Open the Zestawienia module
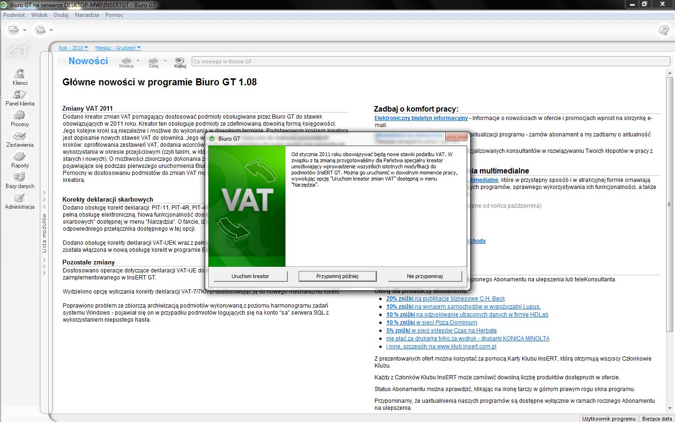This screenshot has width=675, height=422. (20, 139)
